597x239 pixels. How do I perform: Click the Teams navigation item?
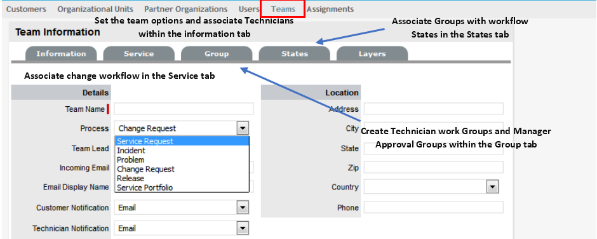[x=283, y=9]
